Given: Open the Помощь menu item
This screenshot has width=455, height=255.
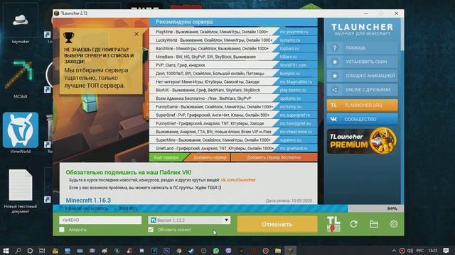Looking at the screenshot, I should (362, 48).
